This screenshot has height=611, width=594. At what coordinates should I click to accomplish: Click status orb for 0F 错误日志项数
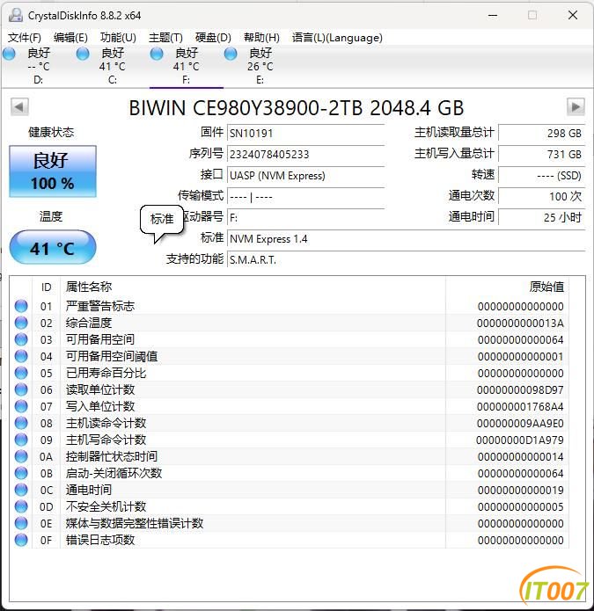21,540
